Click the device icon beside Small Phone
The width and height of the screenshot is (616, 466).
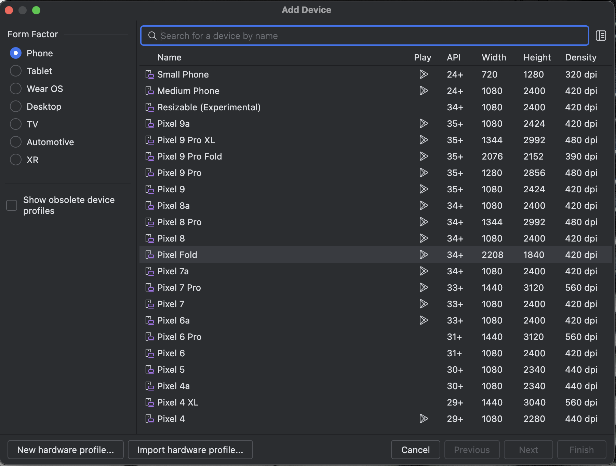pos(149,74)
